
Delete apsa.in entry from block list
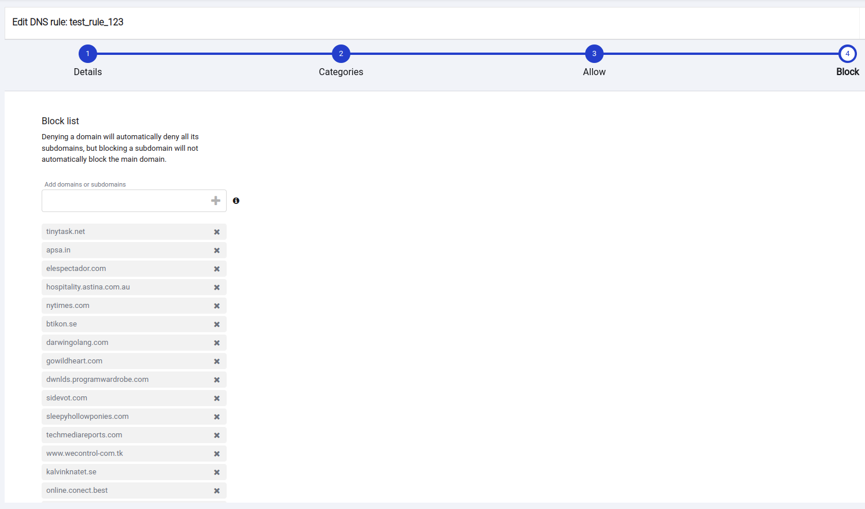(217, 250)
